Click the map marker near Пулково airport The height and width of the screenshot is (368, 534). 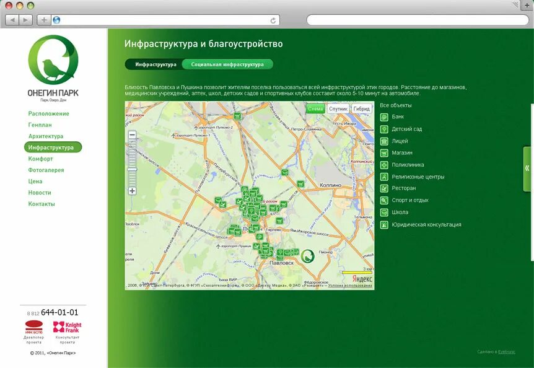point(237,116)
